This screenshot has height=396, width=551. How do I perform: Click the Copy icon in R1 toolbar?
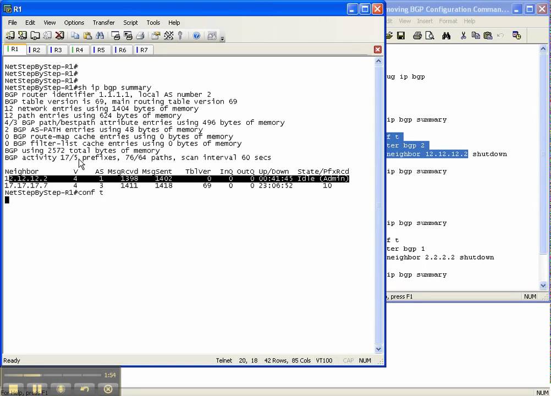75,35
